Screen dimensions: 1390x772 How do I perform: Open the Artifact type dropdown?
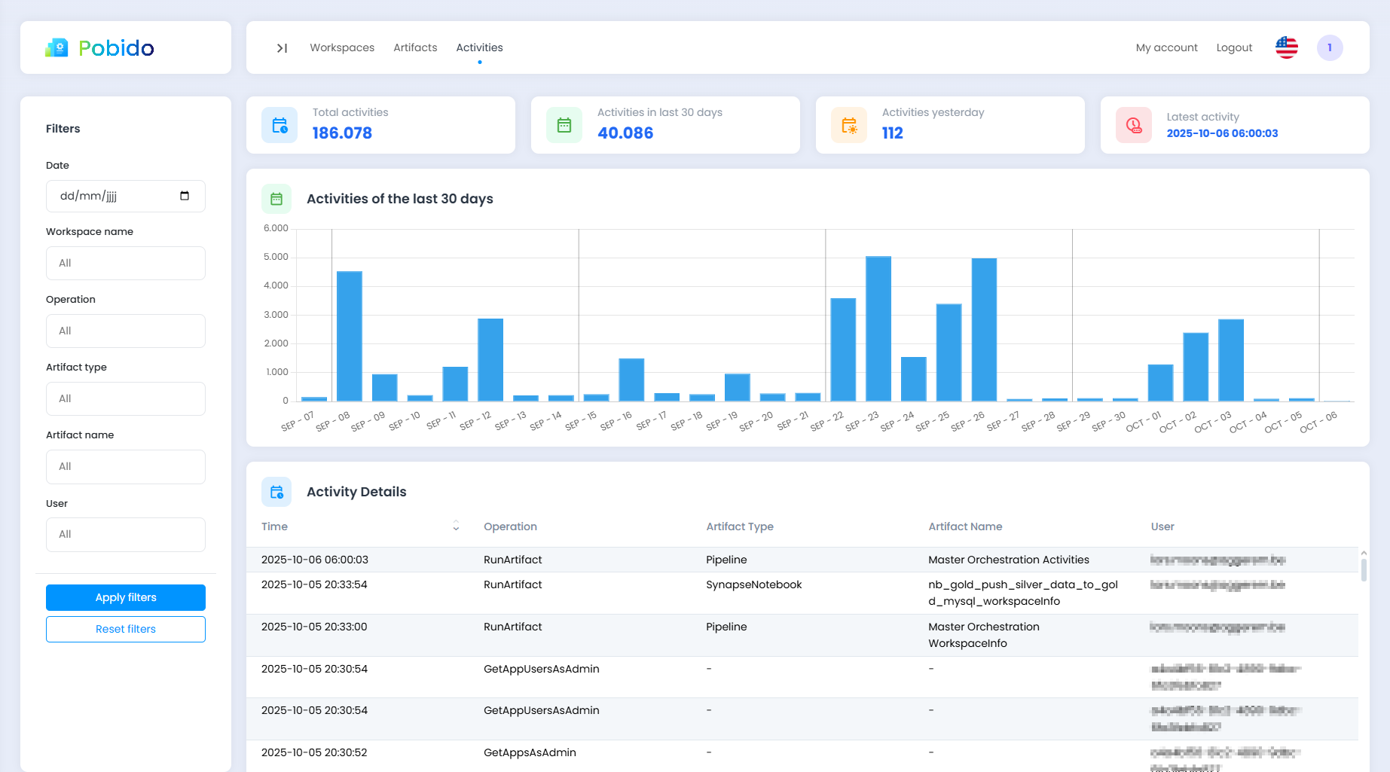click(x=126, y=399)
